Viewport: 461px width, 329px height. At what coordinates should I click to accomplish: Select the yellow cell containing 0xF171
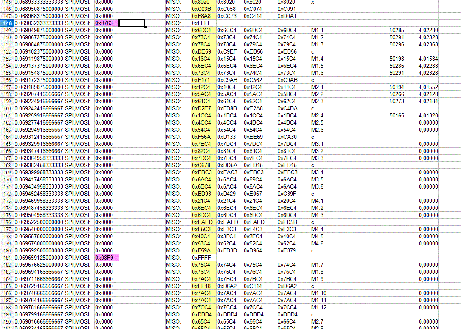coord(203,80)
